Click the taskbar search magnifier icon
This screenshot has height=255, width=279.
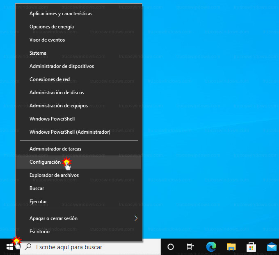pyautogui.click(x=28, y=247)
